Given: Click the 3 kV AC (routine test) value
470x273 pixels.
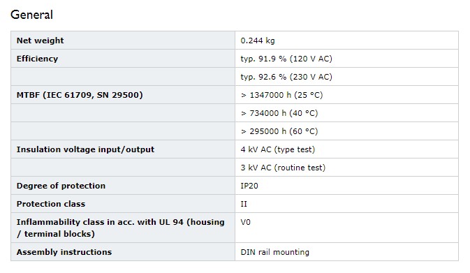Looking at the screenshot, I should 283,168.
